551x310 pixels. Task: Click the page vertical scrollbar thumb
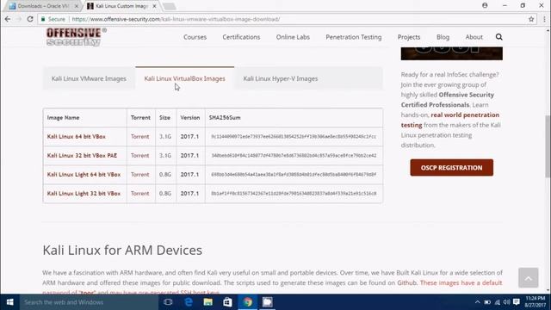pos(548,146)
